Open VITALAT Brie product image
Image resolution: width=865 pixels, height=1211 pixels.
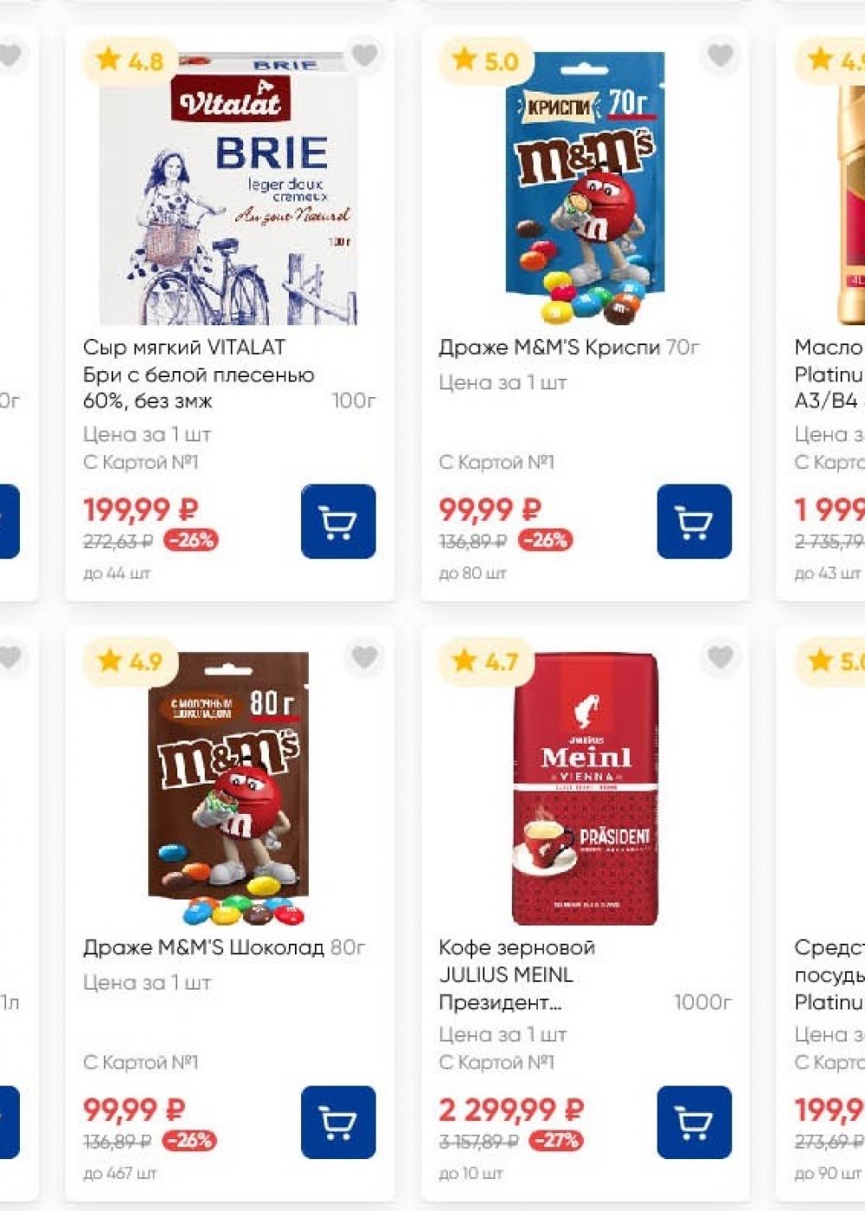coord(229,190)
